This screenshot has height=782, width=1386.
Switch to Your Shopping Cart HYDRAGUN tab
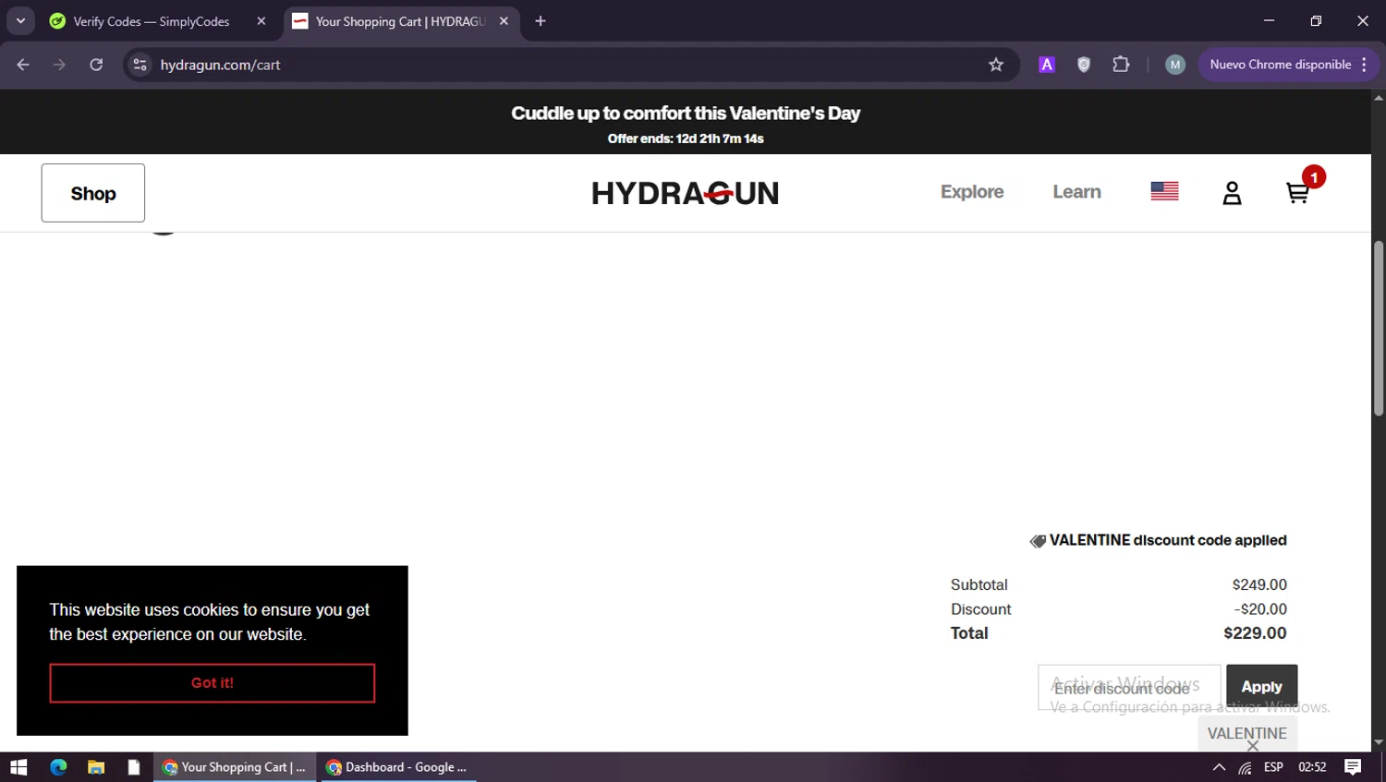click(401, 21)
